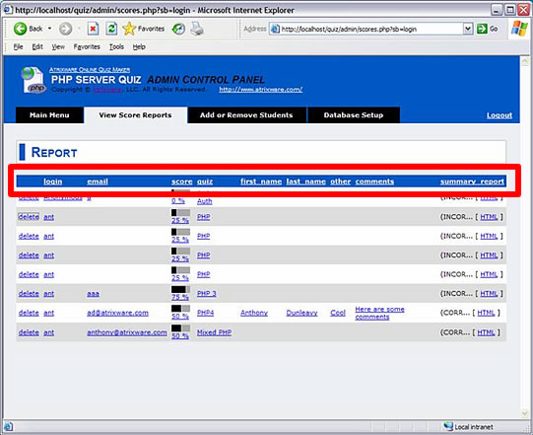533x435 pixels.
Task: Open the Auth quiz link
Action: 204,201
